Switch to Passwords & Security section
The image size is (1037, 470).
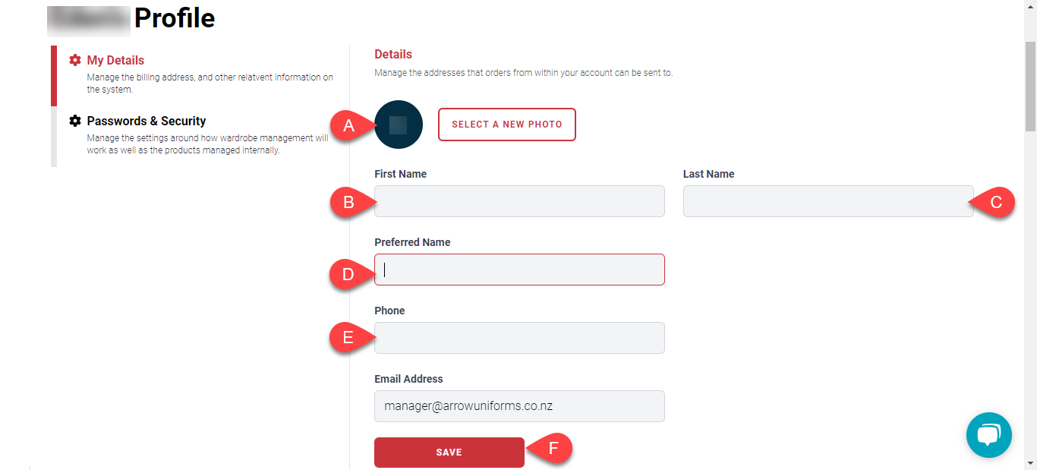click(x=147, y=121)
